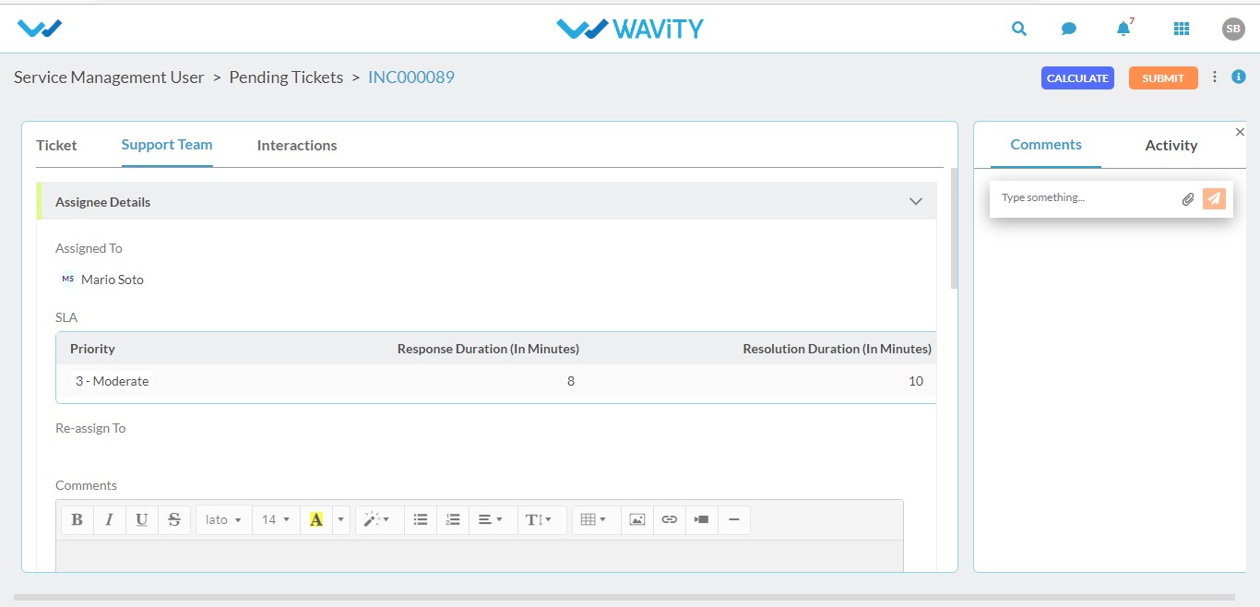Toggle strikethrough formatting in editor
Screen dimensions: 1260x607
pyautogui.click(x=174, y=519)
